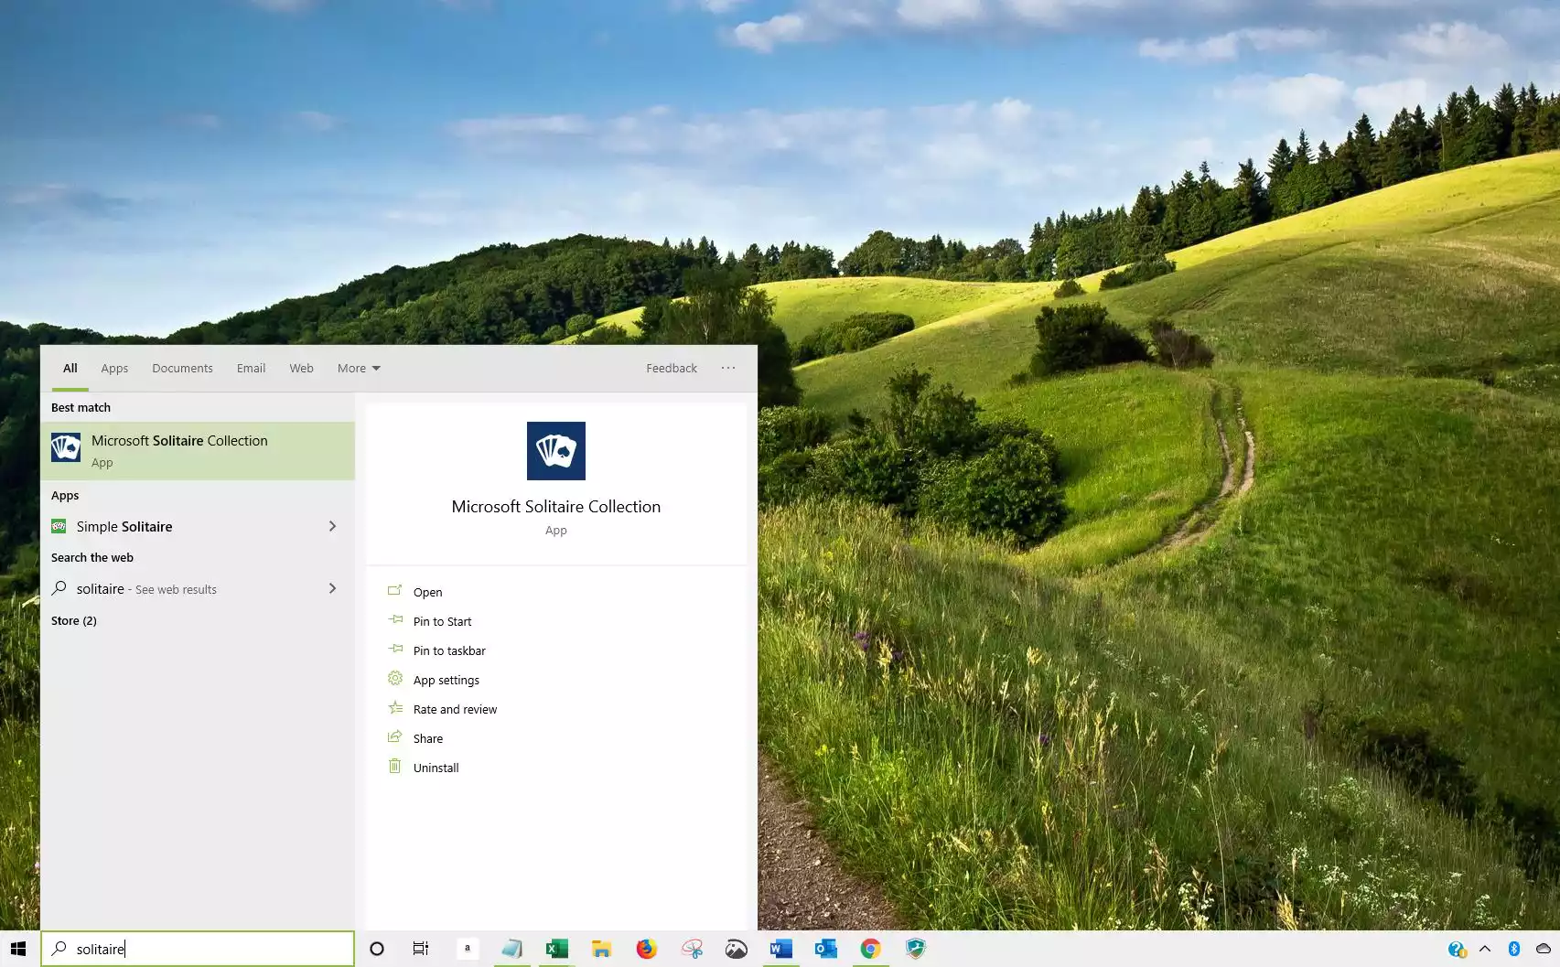Click the large Solitaire Collection app tile icon

pyautogui.click(x=556, y=451)
